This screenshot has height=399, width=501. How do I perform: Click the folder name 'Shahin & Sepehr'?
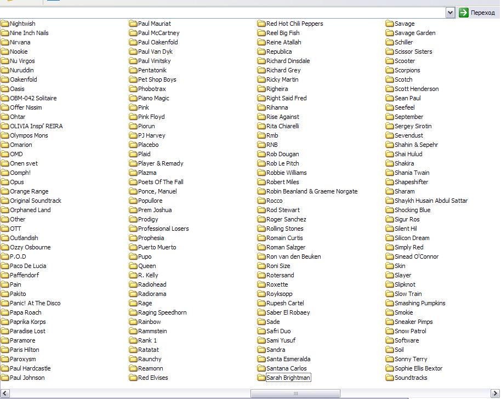pyautogui.click(x=417, y=145)
